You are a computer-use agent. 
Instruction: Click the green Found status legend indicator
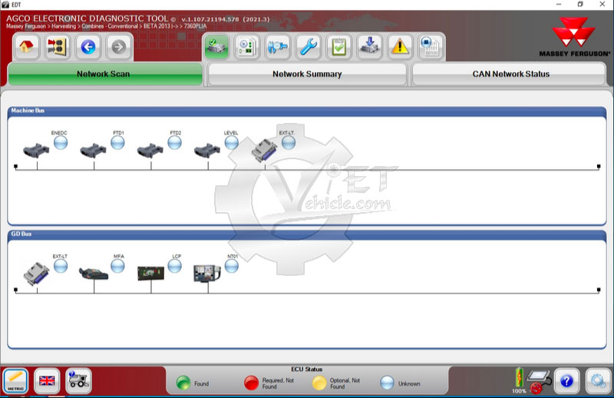[x=183, y=383]
